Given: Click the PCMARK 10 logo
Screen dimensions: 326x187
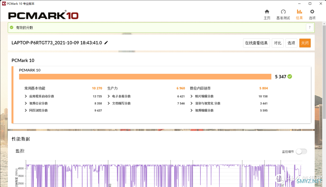Looking at the screenshot, I should [43, 15].
